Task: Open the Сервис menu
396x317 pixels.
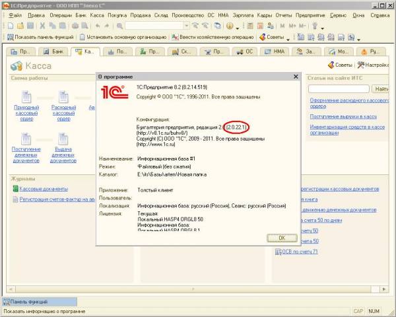Action: click(x=338, y=15)
